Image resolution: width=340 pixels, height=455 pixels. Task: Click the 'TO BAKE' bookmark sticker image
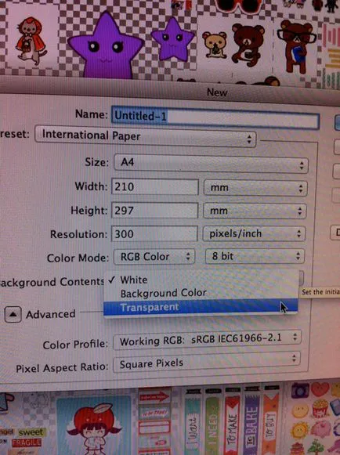click(x=251, y=421)
